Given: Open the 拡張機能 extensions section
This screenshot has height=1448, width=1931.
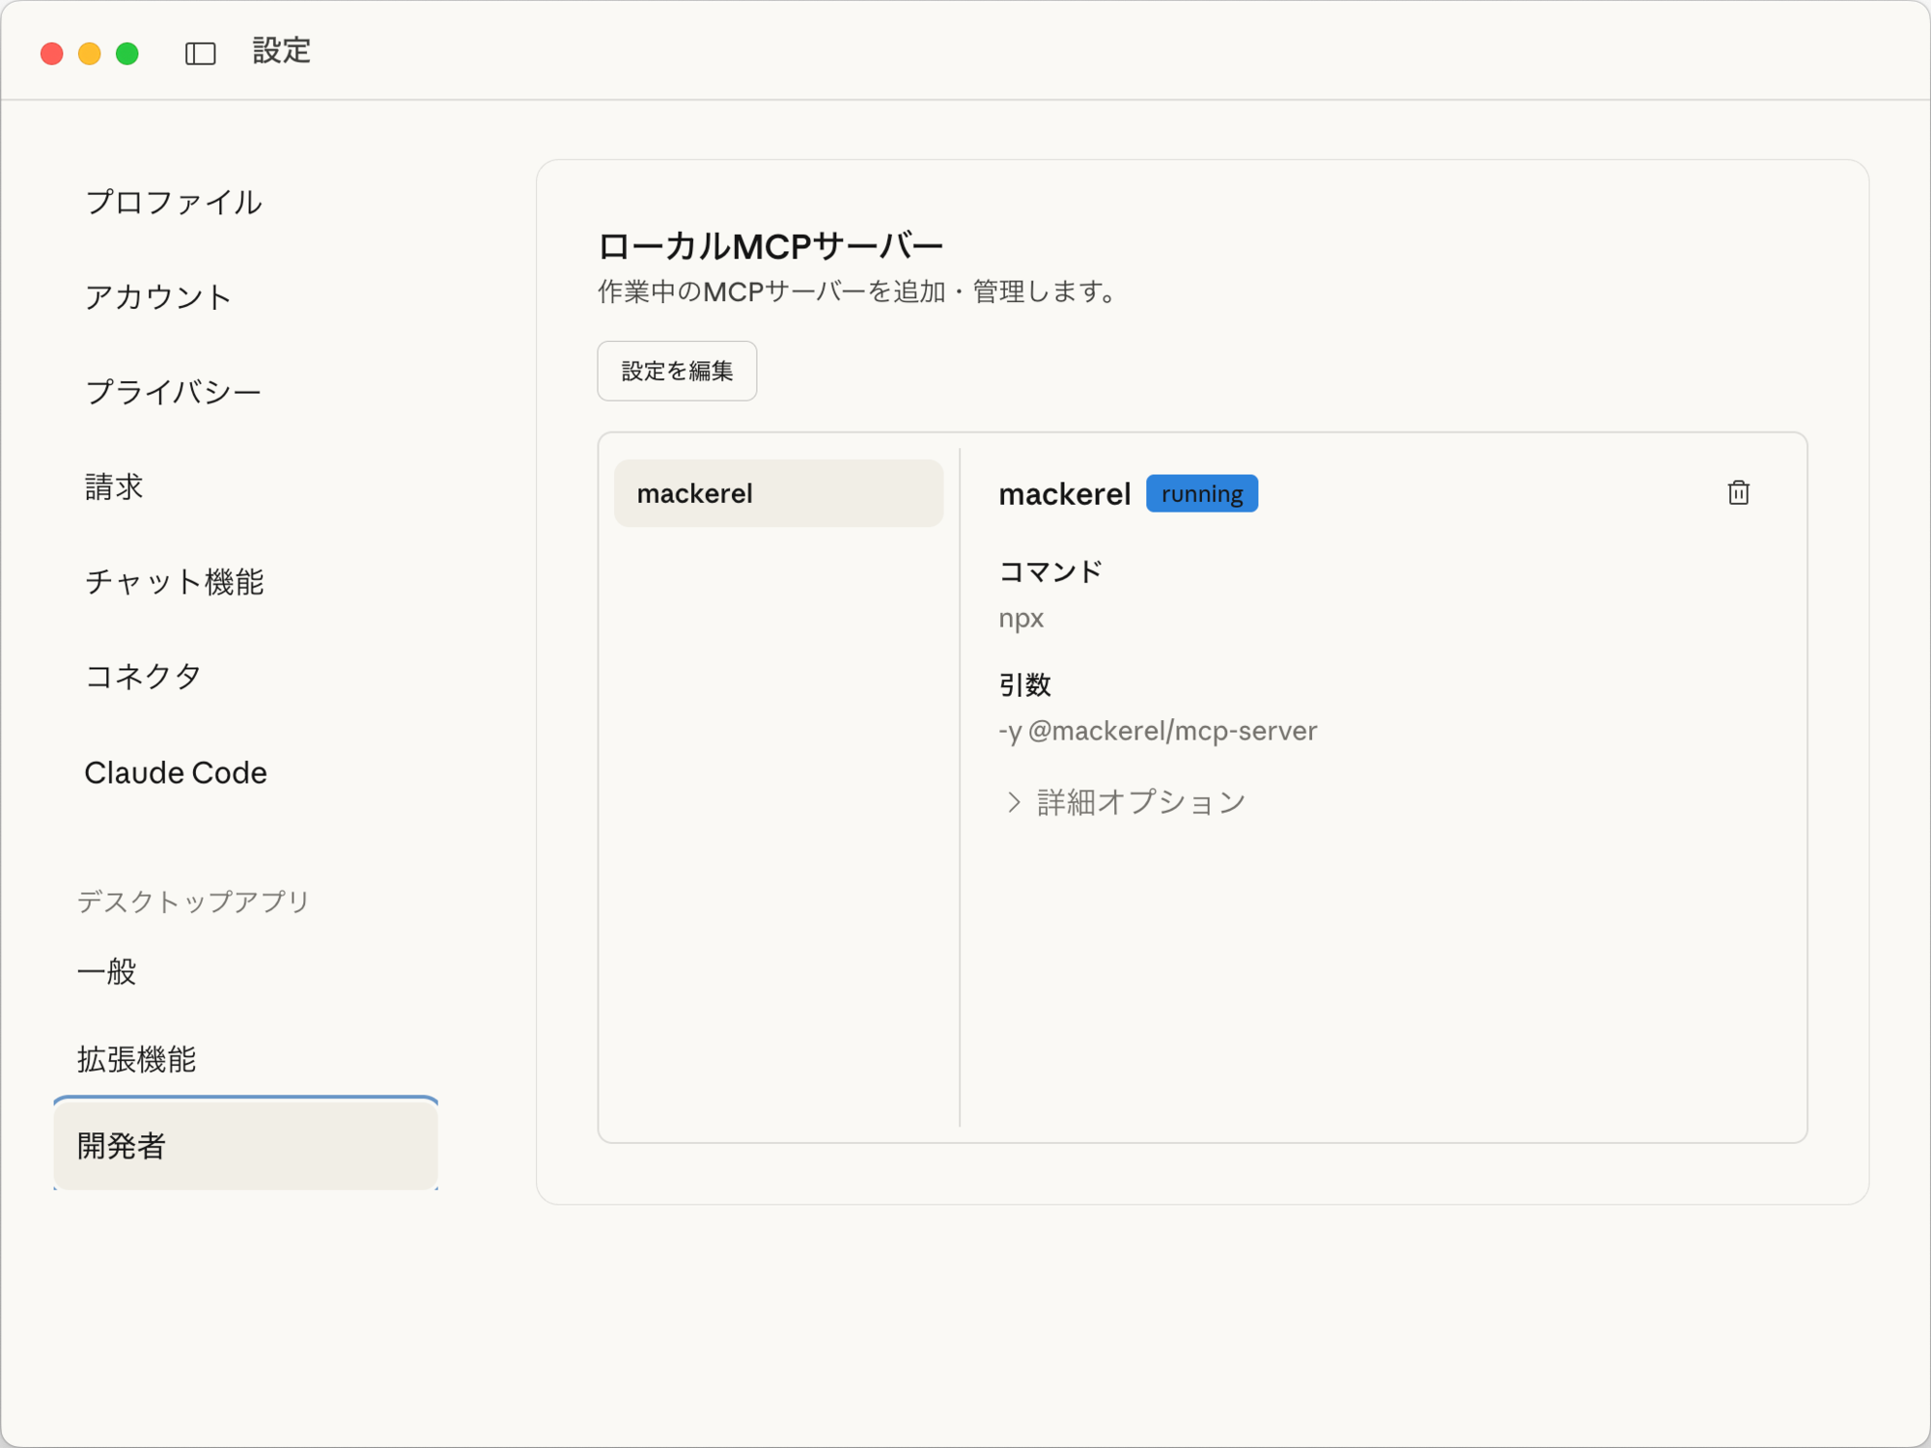Looking at the screenshot, I should 137,1059.
